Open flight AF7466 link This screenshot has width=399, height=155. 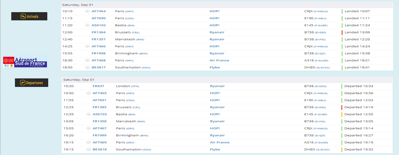99,46
